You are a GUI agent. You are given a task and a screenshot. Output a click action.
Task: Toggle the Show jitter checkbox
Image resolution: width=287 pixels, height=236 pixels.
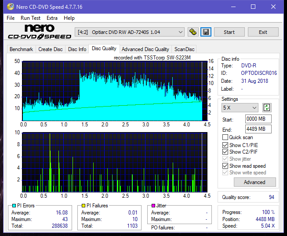[x=225, y=159]
